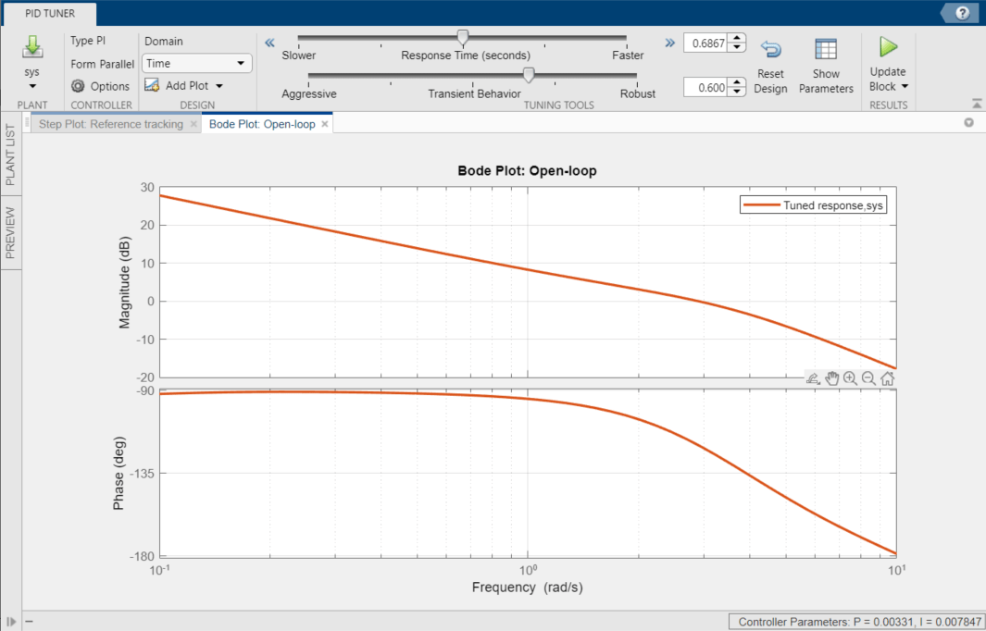Click the faster double-right arrow
This screenshot has width=986, height=631.
(669, 43)
